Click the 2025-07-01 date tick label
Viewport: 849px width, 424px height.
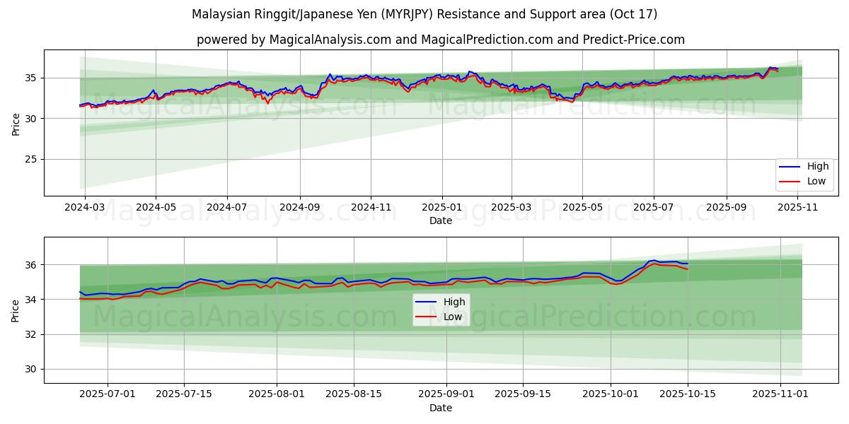pyautogui.click(x=108, y=395)
